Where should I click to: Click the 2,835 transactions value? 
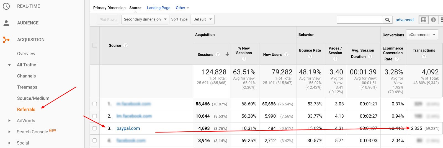coord(416,128)
